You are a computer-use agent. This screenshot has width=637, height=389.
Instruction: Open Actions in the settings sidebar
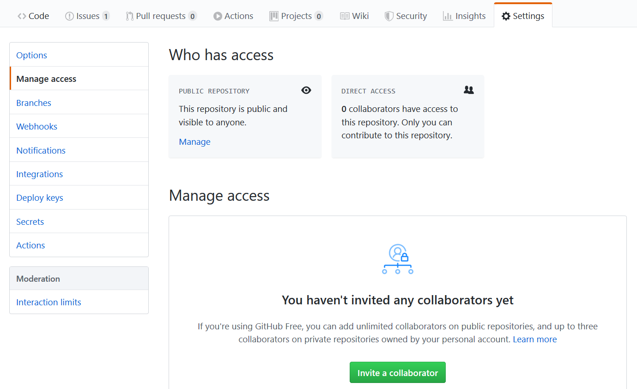[79, 245]
